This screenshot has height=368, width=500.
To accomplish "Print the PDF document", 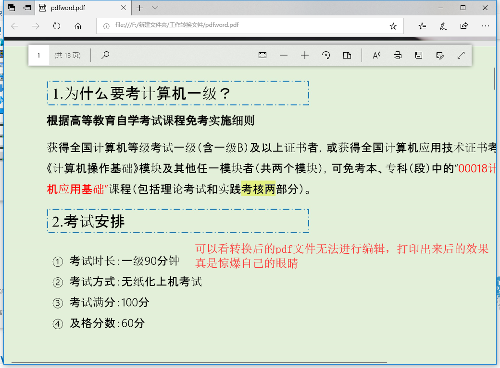I will tap(398, 55).
